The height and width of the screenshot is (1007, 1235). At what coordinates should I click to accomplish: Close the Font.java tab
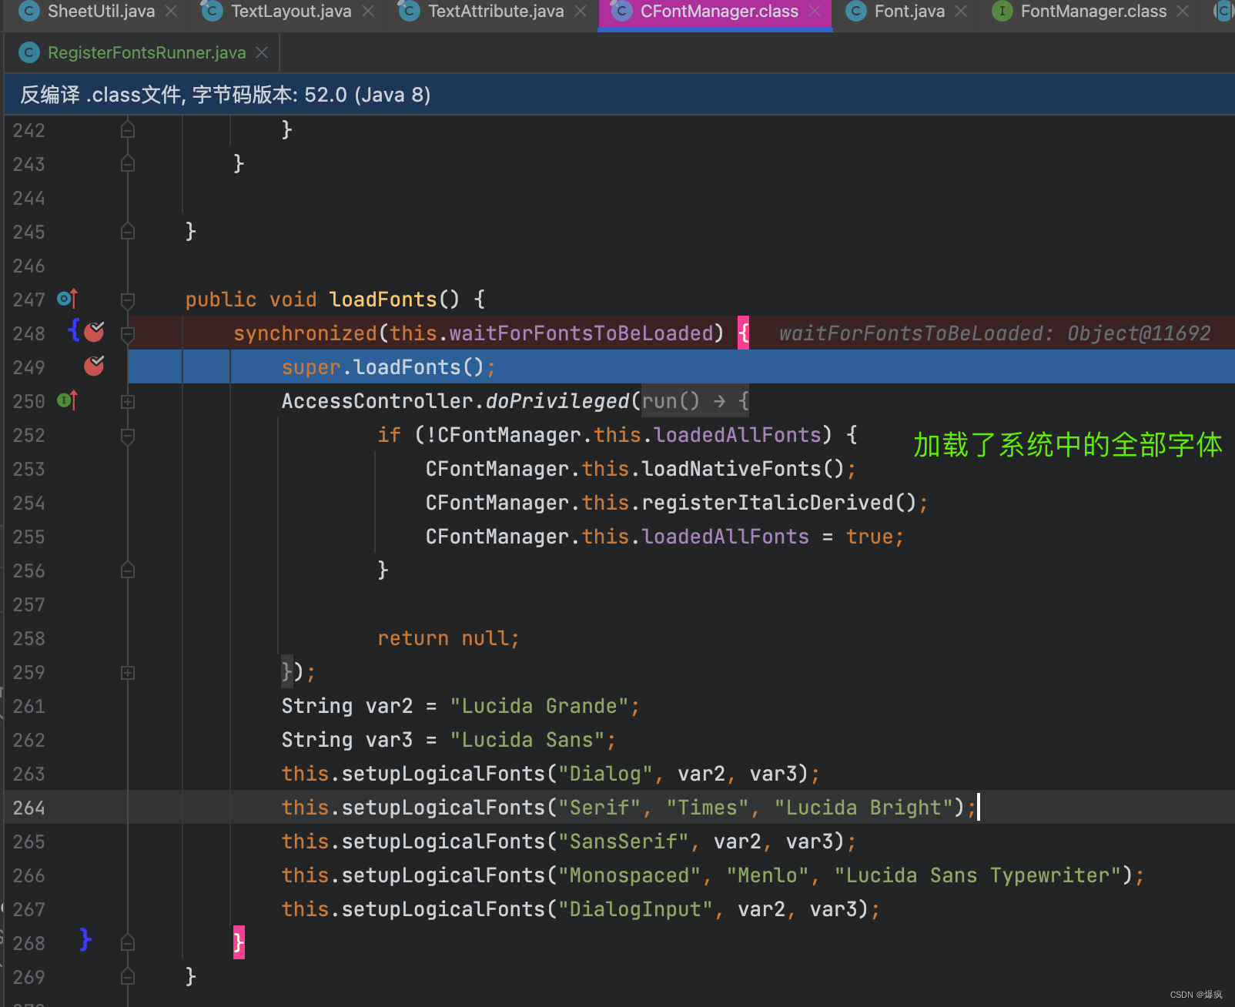[x=961, y=12]
